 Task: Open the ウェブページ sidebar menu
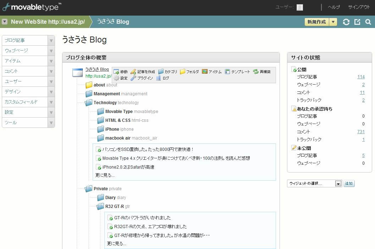click(25, 51)
